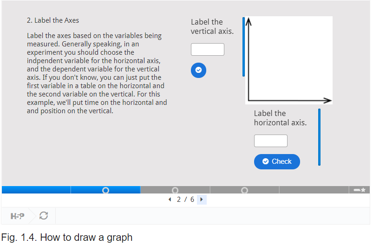
Task: Click the blue bar right of horizontal axis label
Action: pyautogui.click(x=319, y=137)
